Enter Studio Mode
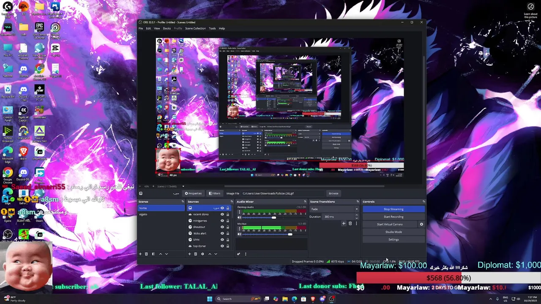This screenshot has height=304, width=541. click(393, 232)
